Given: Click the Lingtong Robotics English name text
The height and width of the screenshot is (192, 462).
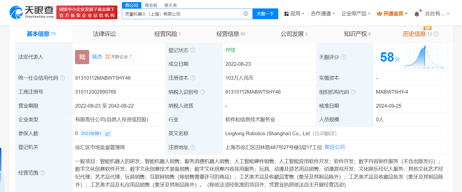Looking at the screenshot, I should tap(267, 133).
